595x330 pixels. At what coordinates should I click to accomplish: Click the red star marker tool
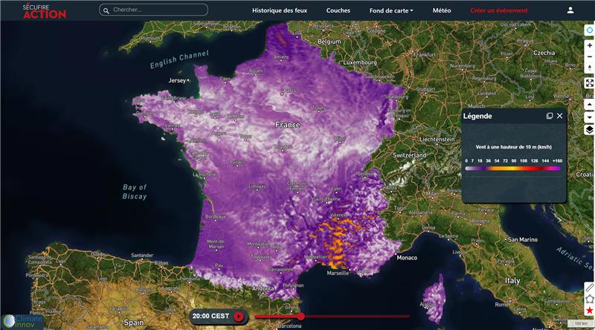point(589,310)
